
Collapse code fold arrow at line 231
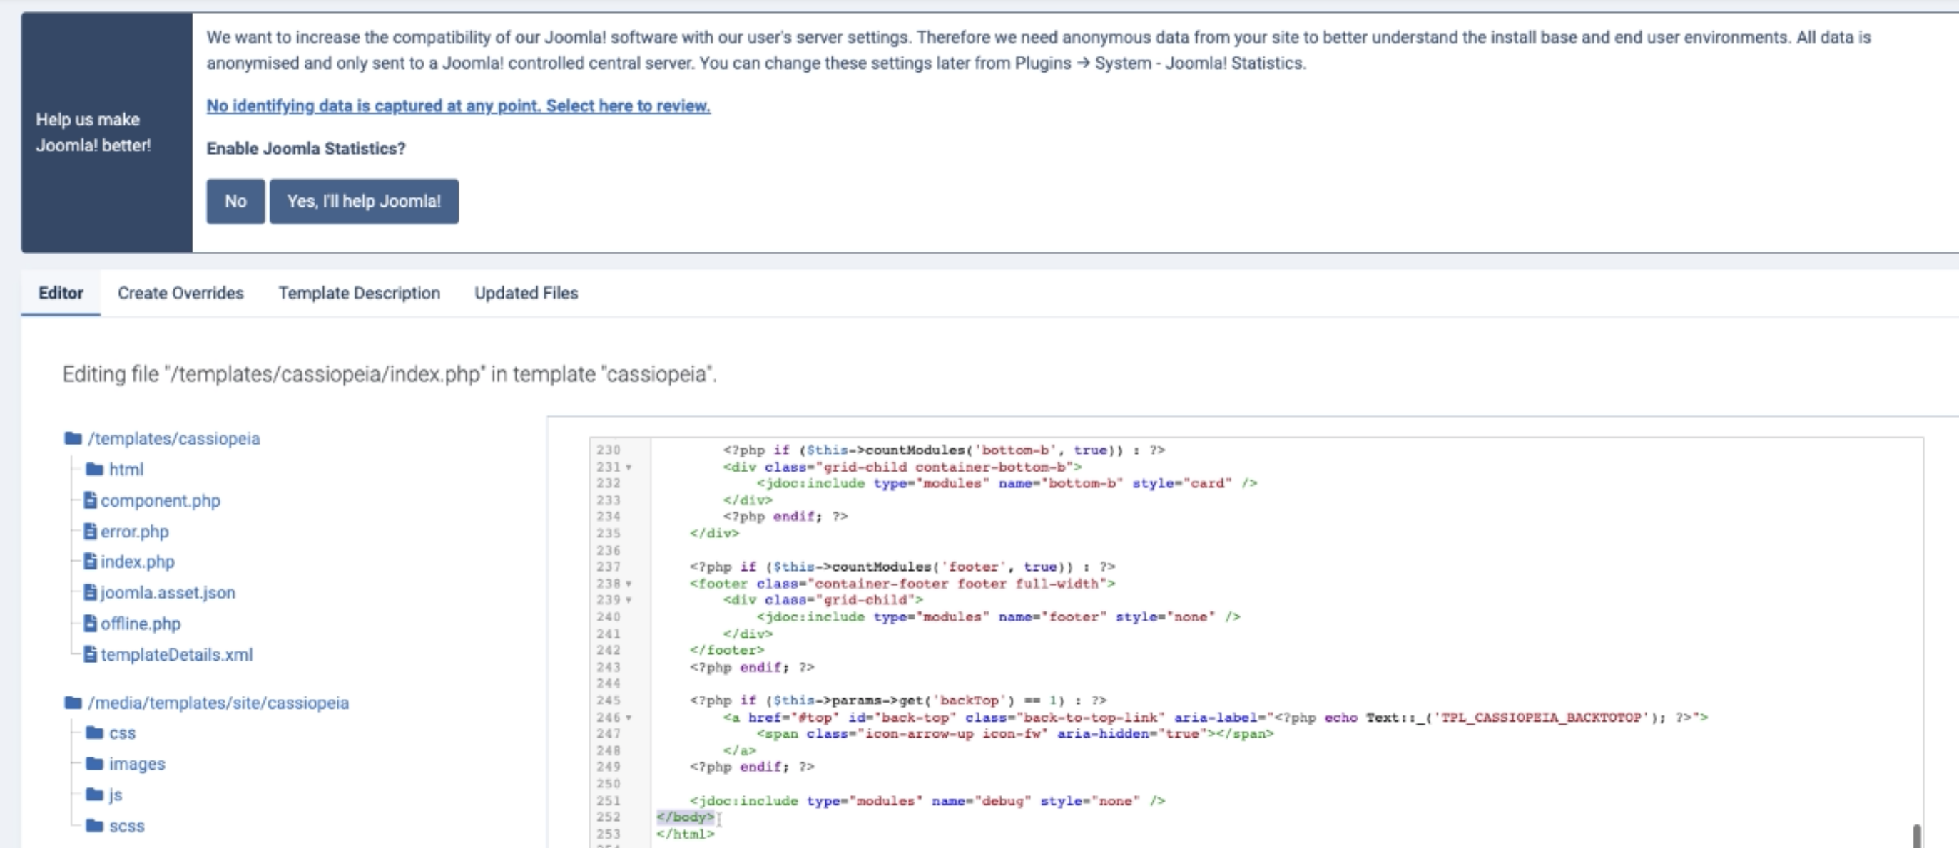(x=629, y=467)
